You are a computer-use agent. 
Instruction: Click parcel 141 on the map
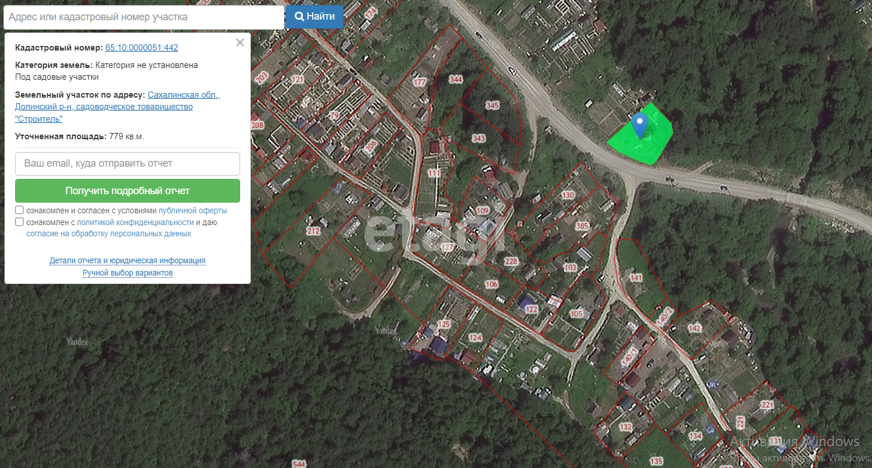coord(636,278)
